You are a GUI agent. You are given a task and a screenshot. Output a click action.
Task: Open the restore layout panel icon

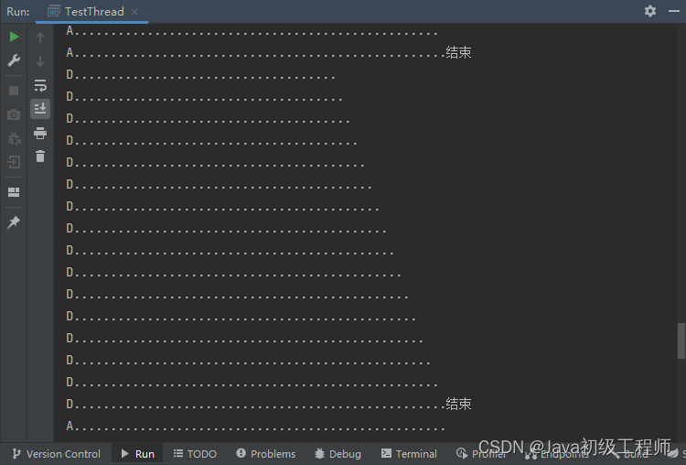pos(14,192)
